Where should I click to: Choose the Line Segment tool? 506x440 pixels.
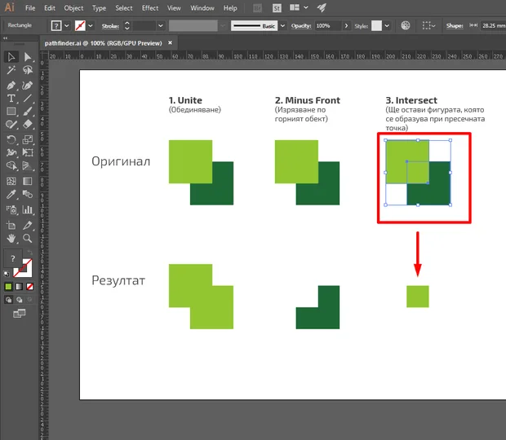28,99
